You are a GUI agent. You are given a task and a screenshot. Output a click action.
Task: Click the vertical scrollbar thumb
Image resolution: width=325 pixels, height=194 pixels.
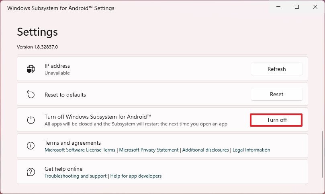(322, 154)
